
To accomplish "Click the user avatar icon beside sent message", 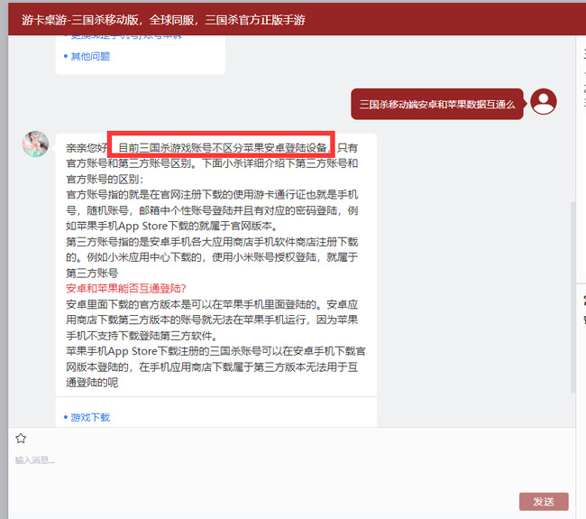I will tap(544, 101).
